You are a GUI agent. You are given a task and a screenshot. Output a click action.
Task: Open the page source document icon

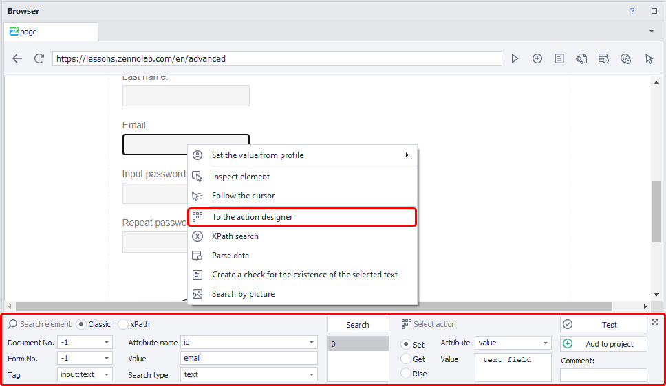559,59
